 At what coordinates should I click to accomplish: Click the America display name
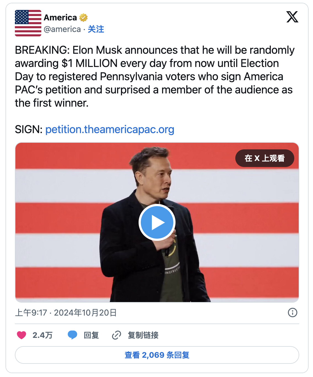pyautogui.click(x=60, y=18)
